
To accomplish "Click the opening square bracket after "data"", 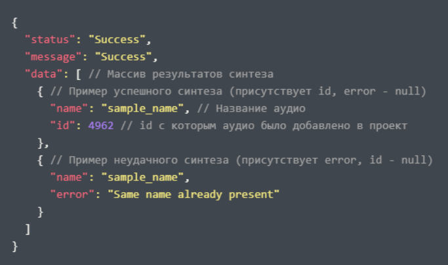I will (79, 73).
